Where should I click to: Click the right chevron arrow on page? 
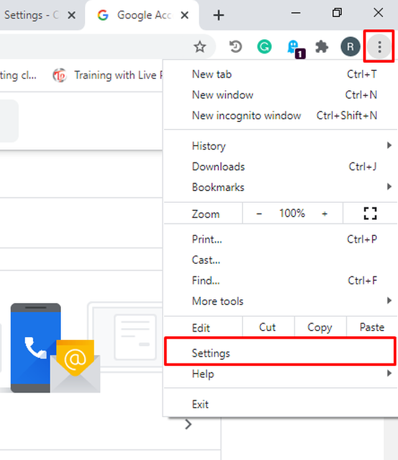[188, 425]
